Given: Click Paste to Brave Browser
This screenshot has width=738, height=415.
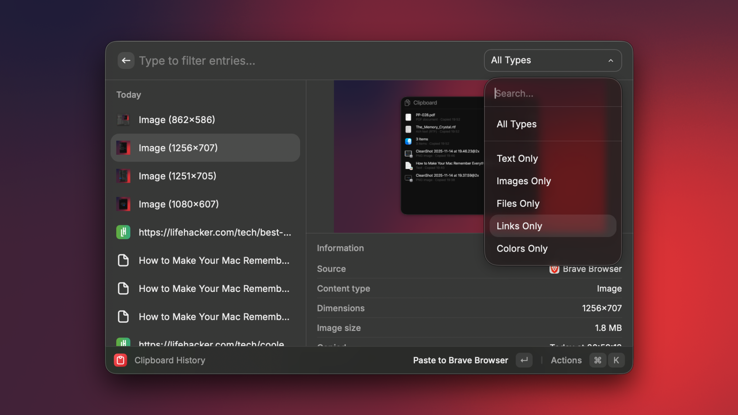Looking at the screenshot, I should pos(460,360).
